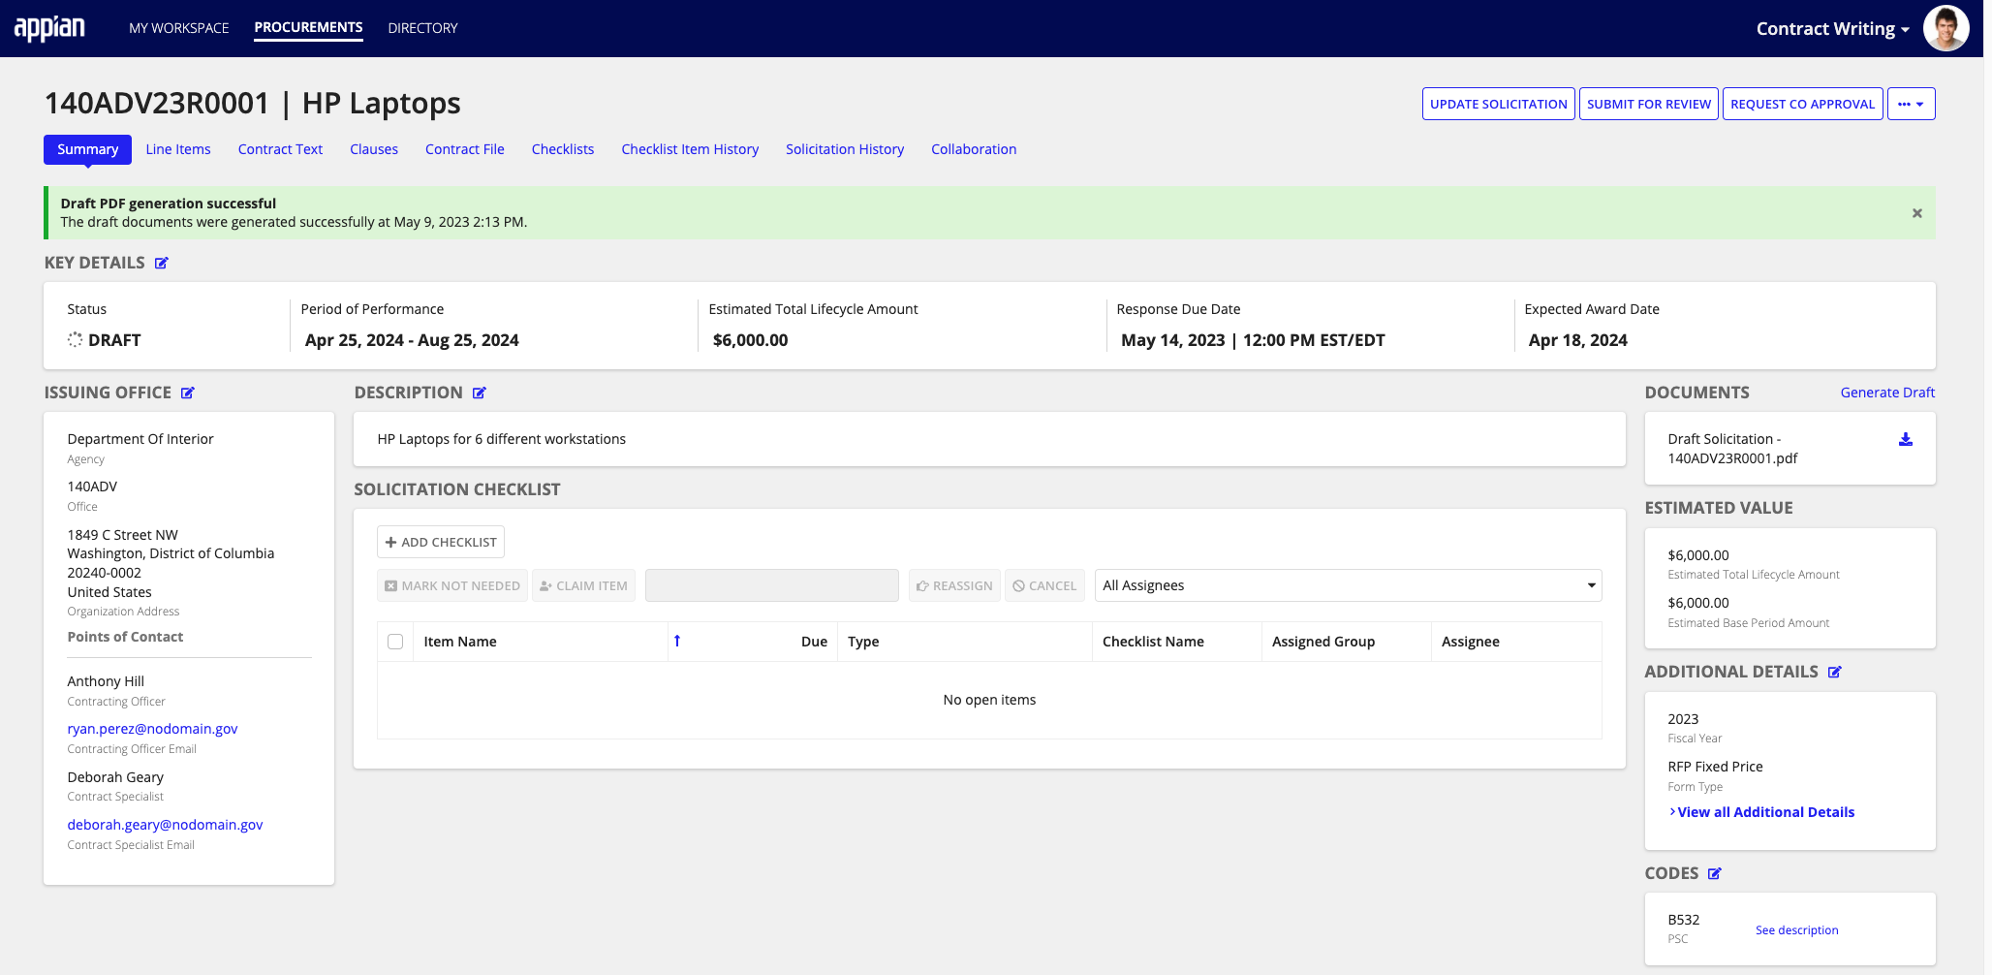This screenshot has width=1992, height=975.
Task: Click 'HP Laptops for 6 different workstations' description
Action: (501, 439)
